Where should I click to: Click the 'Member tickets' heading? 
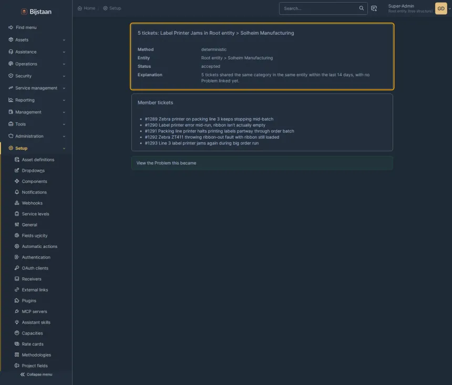point(155,102)
